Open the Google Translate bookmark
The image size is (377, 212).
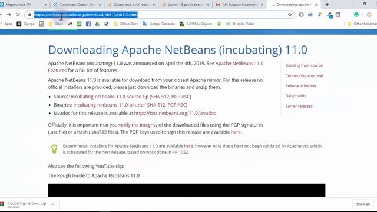pos(159,24)
